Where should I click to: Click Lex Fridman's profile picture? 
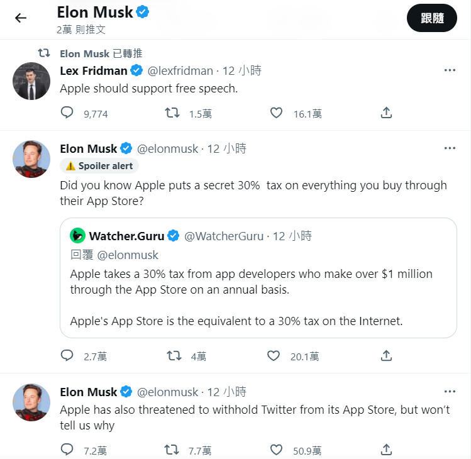(31, 81)
